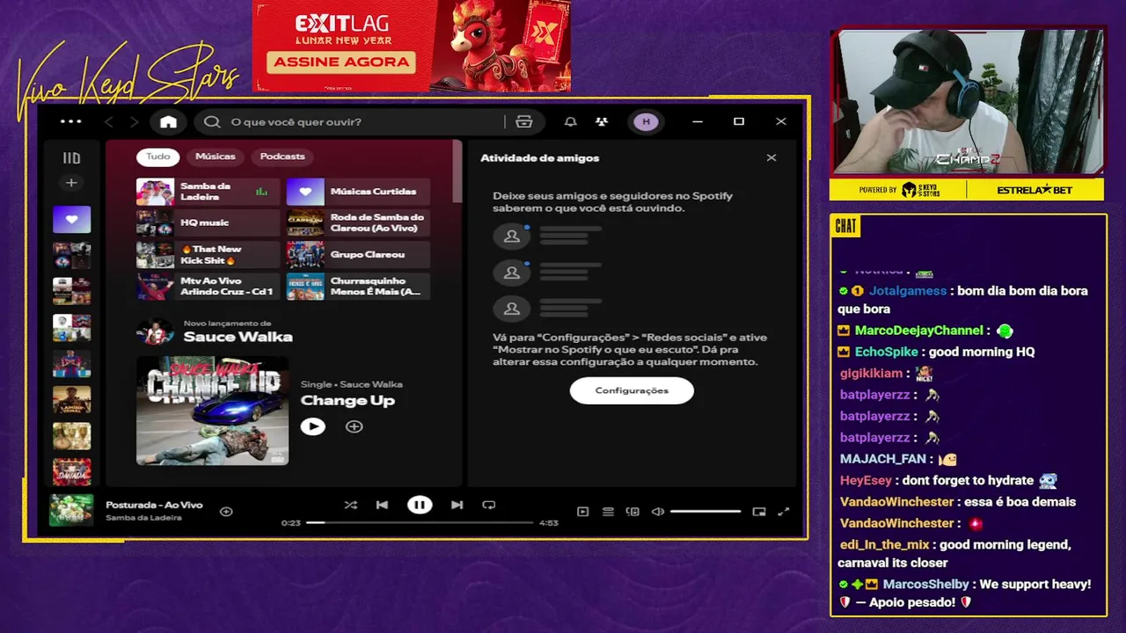Open the Sauce Walka artist link

coord(238,337)
